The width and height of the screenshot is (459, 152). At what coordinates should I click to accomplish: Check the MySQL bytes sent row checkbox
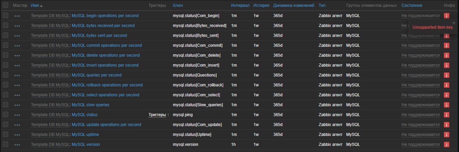click(x=5, y=35)
